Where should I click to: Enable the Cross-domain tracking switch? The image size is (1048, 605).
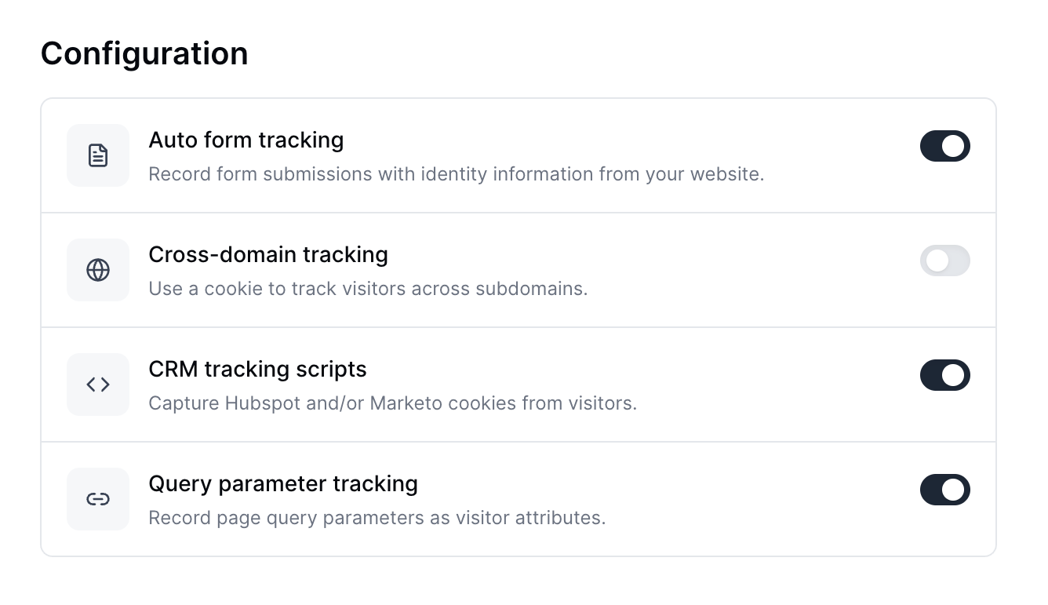944,261
